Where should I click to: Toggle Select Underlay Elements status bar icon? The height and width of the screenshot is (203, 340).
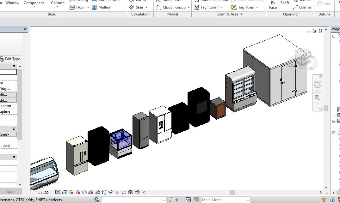(332, 200)
